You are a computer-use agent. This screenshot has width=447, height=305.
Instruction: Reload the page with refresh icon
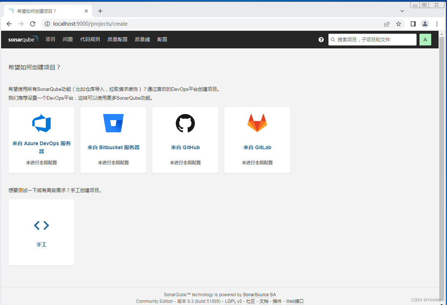tap(33, 24)
